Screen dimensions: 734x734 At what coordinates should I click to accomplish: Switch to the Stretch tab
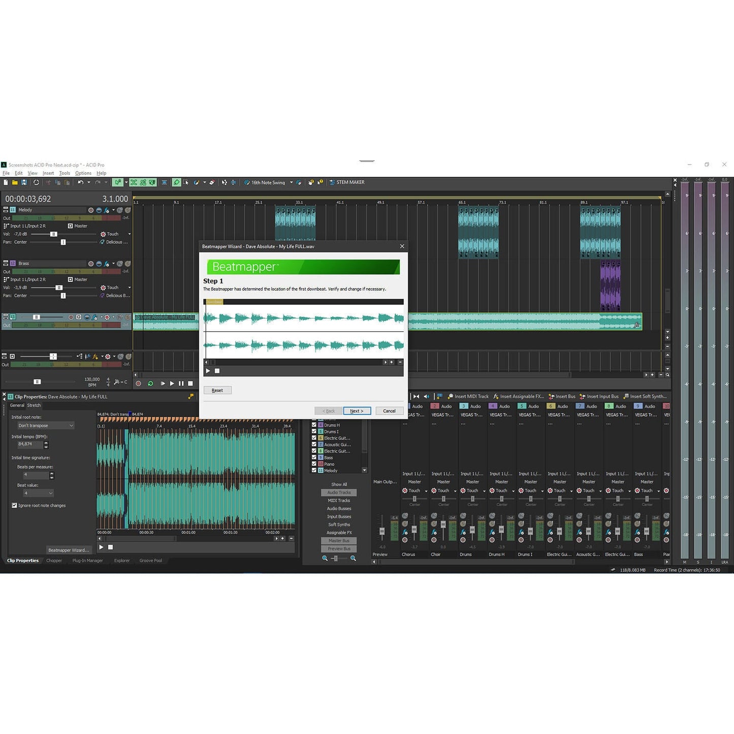pyautogui.click(x=34, y=405)
